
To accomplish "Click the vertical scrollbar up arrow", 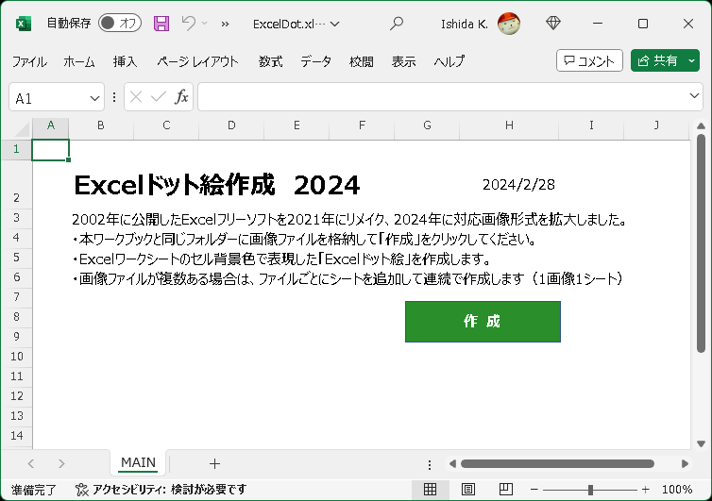I will coord(701,125).
